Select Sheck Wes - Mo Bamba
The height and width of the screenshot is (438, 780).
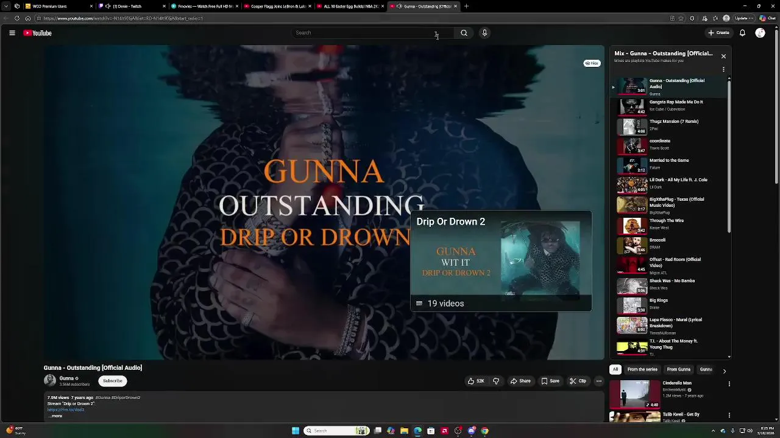tap(670, 285)
